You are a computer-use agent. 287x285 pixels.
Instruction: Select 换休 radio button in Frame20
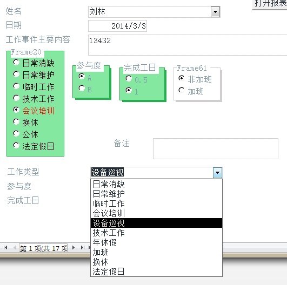pyautogui.click(x=16, y=122)
